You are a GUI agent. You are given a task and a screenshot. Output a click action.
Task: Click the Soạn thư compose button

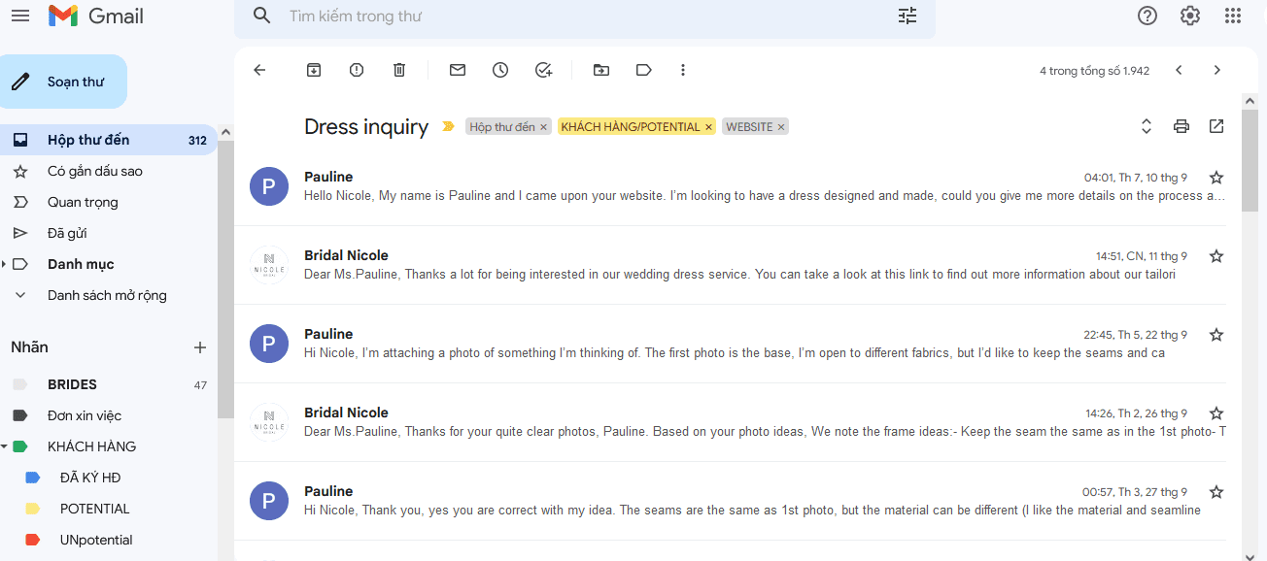coord(64,82)
